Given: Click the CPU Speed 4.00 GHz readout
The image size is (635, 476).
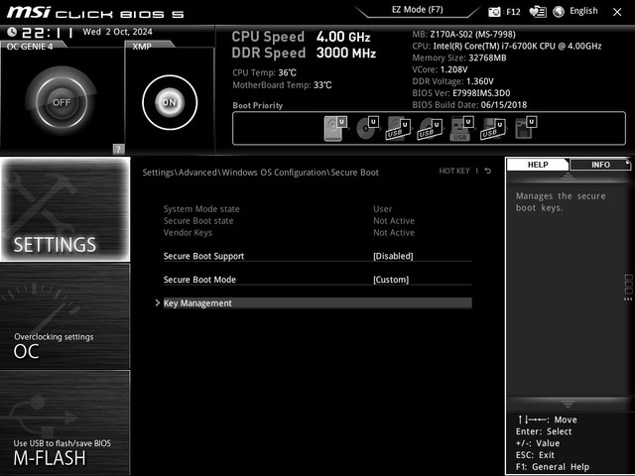Looking at the screenshot, I should [x=301, y=37].
